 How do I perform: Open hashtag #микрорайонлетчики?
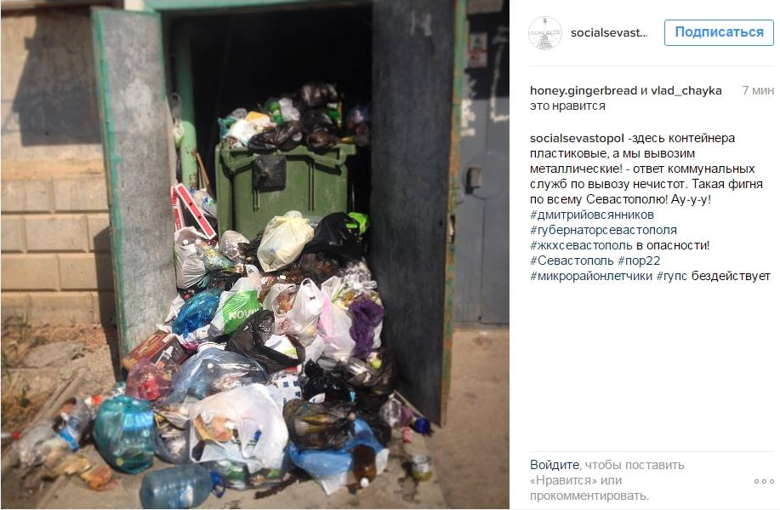[591, 276]
